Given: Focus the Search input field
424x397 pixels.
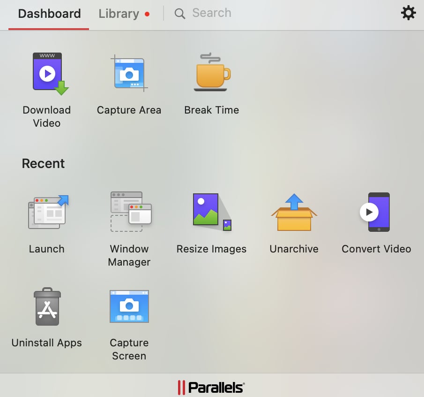Looking at the screenshot, I should 212,13.
